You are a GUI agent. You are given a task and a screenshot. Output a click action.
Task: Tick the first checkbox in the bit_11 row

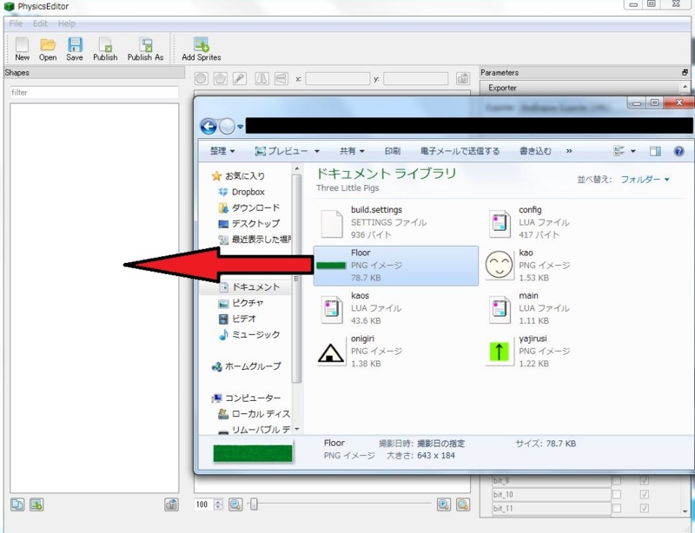(x=617, y=509)
